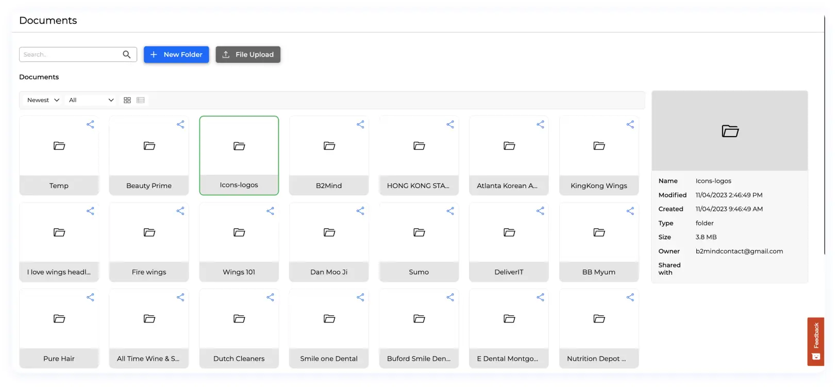This screenshot has height=387, width=837.
Task: Click share icon on Nutrition Depot folder
Action: [630, 297]
